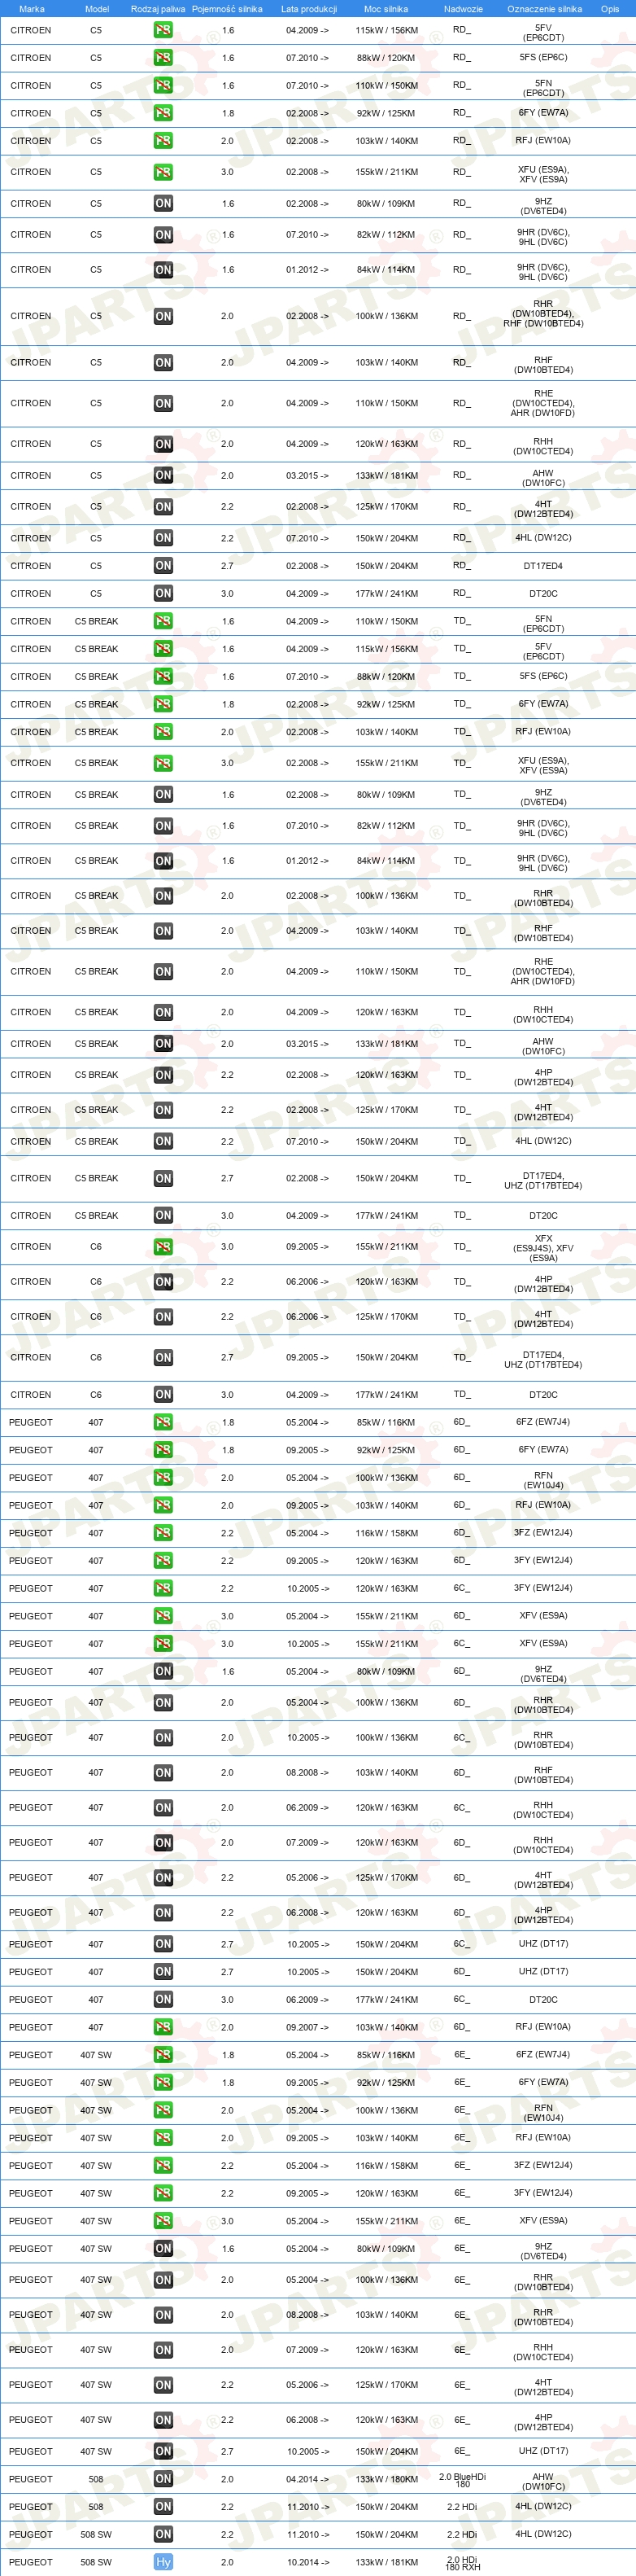The height and width of the screenshot is (2576, 636).
Task: Click diesel ON icon in C6 4HT 125kW row
Action: (x=163, y=1317)
